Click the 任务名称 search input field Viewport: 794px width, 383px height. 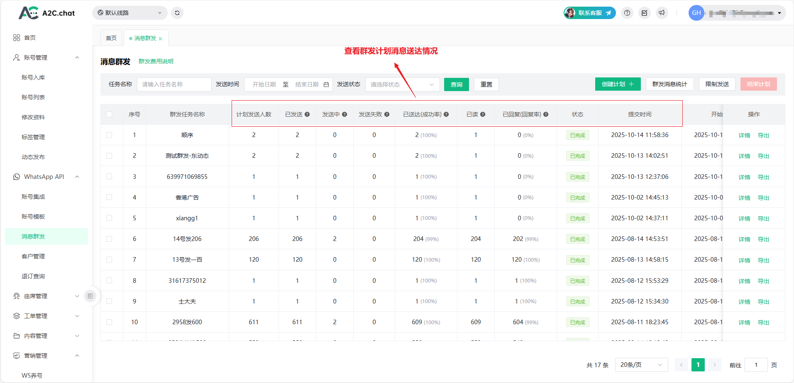(174, 84)
